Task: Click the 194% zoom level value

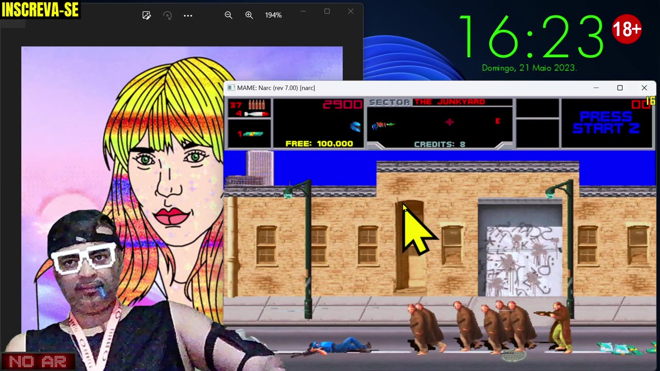Action: [x=273, y=15]
